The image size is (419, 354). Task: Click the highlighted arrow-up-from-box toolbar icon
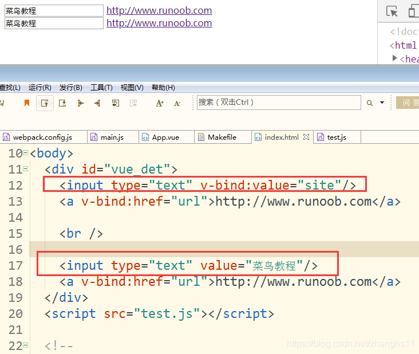pyautogui.click(x=45, y=103)
